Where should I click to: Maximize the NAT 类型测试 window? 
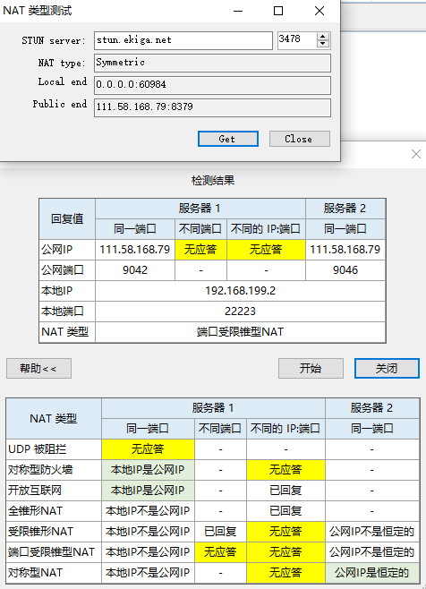coord(278,11)
